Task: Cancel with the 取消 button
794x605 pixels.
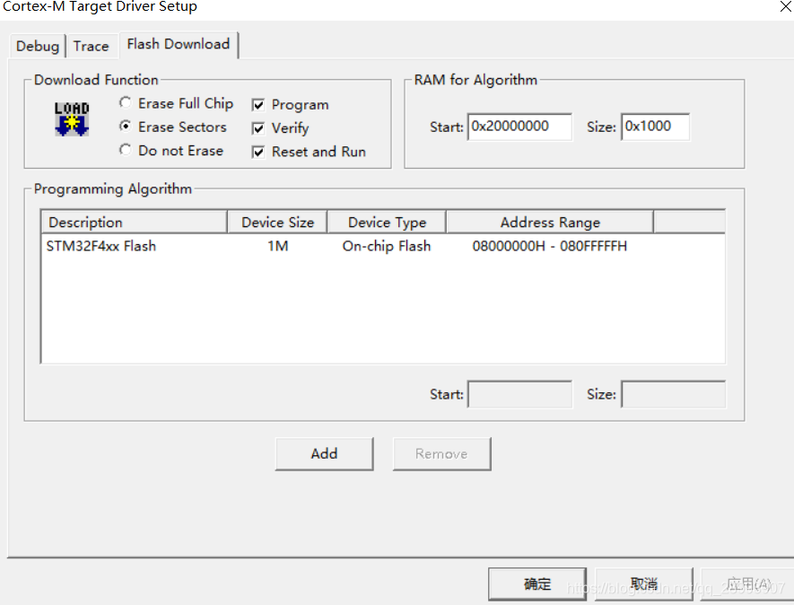Action: (x=643, y=583)
